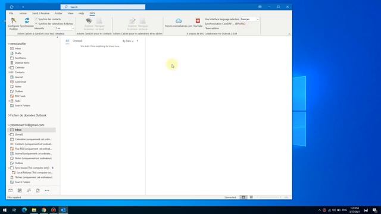Open the YouTube ribbon button

coord(198,23)
